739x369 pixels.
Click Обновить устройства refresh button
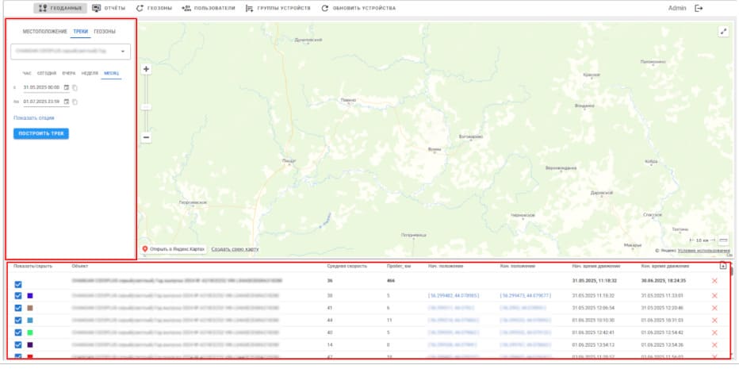(x=358, y=8)
